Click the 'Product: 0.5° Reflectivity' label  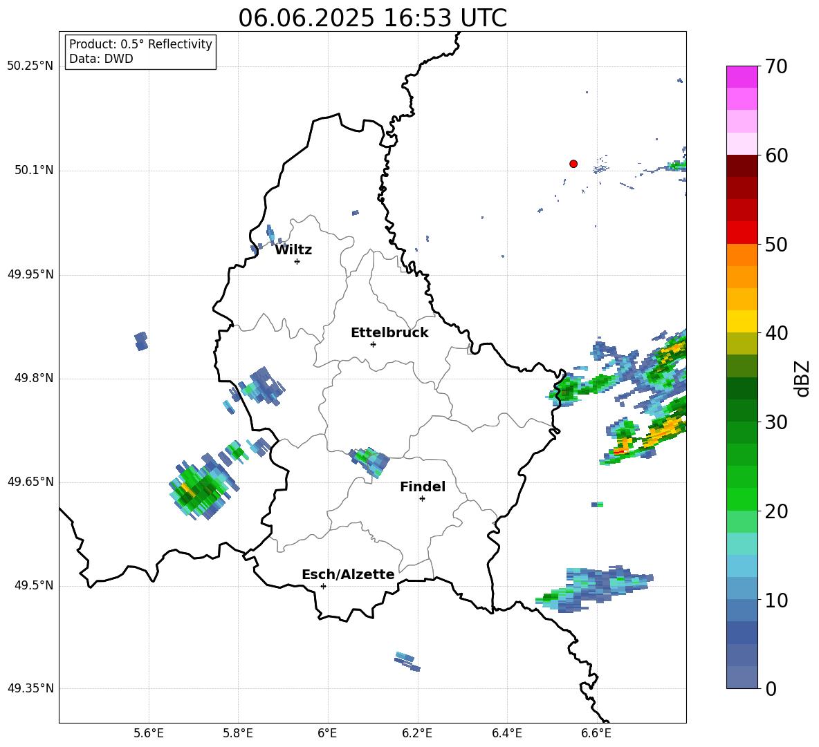(x=140, y=44)
